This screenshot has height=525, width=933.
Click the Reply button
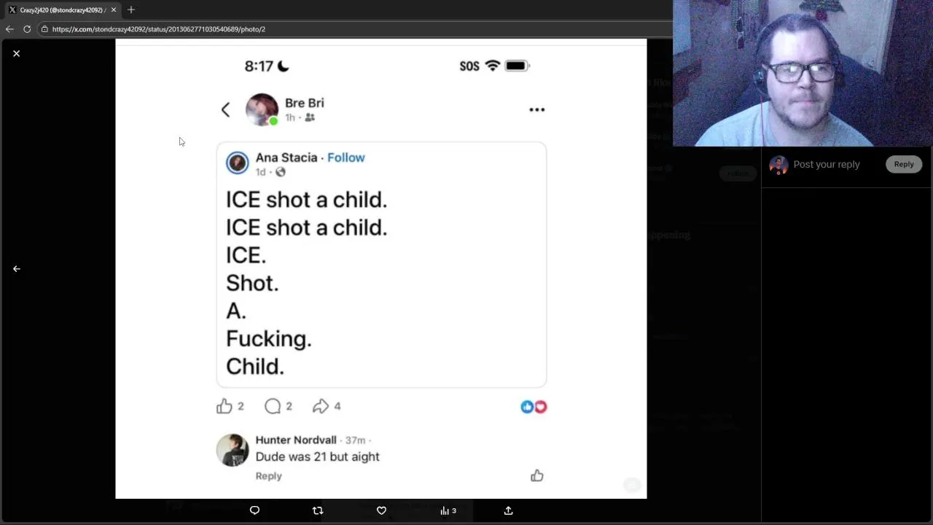[904, 164]
